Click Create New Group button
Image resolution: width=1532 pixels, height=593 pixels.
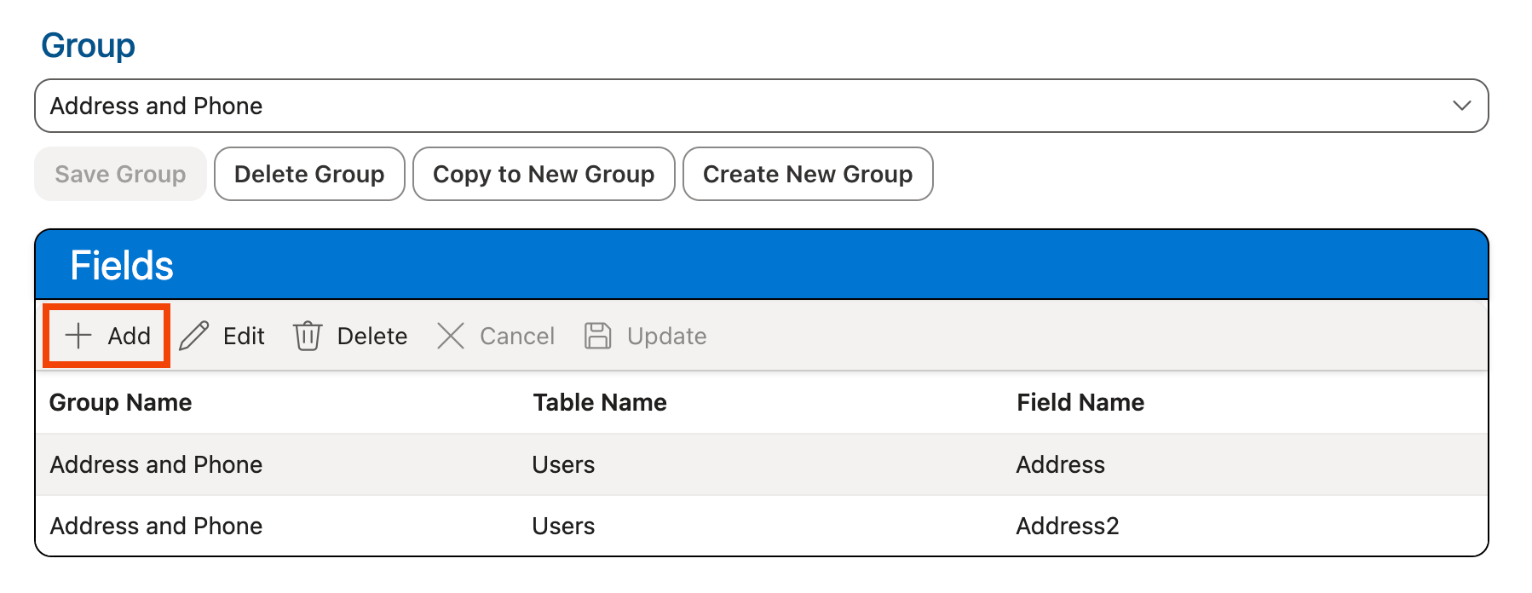tap(807, 174)
